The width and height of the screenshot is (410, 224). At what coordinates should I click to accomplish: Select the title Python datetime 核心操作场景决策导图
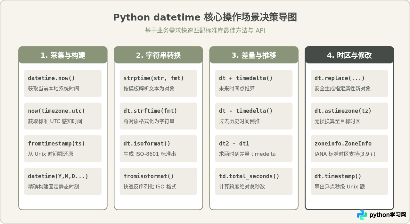click(205, 17)
